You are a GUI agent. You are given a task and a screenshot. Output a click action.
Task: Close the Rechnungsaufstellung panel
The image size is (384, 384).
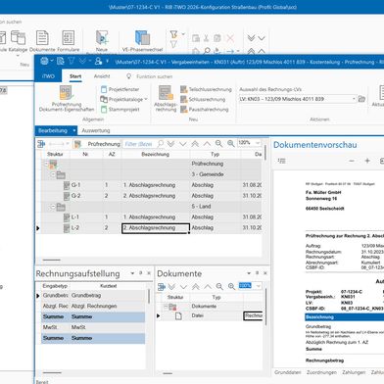149,273
